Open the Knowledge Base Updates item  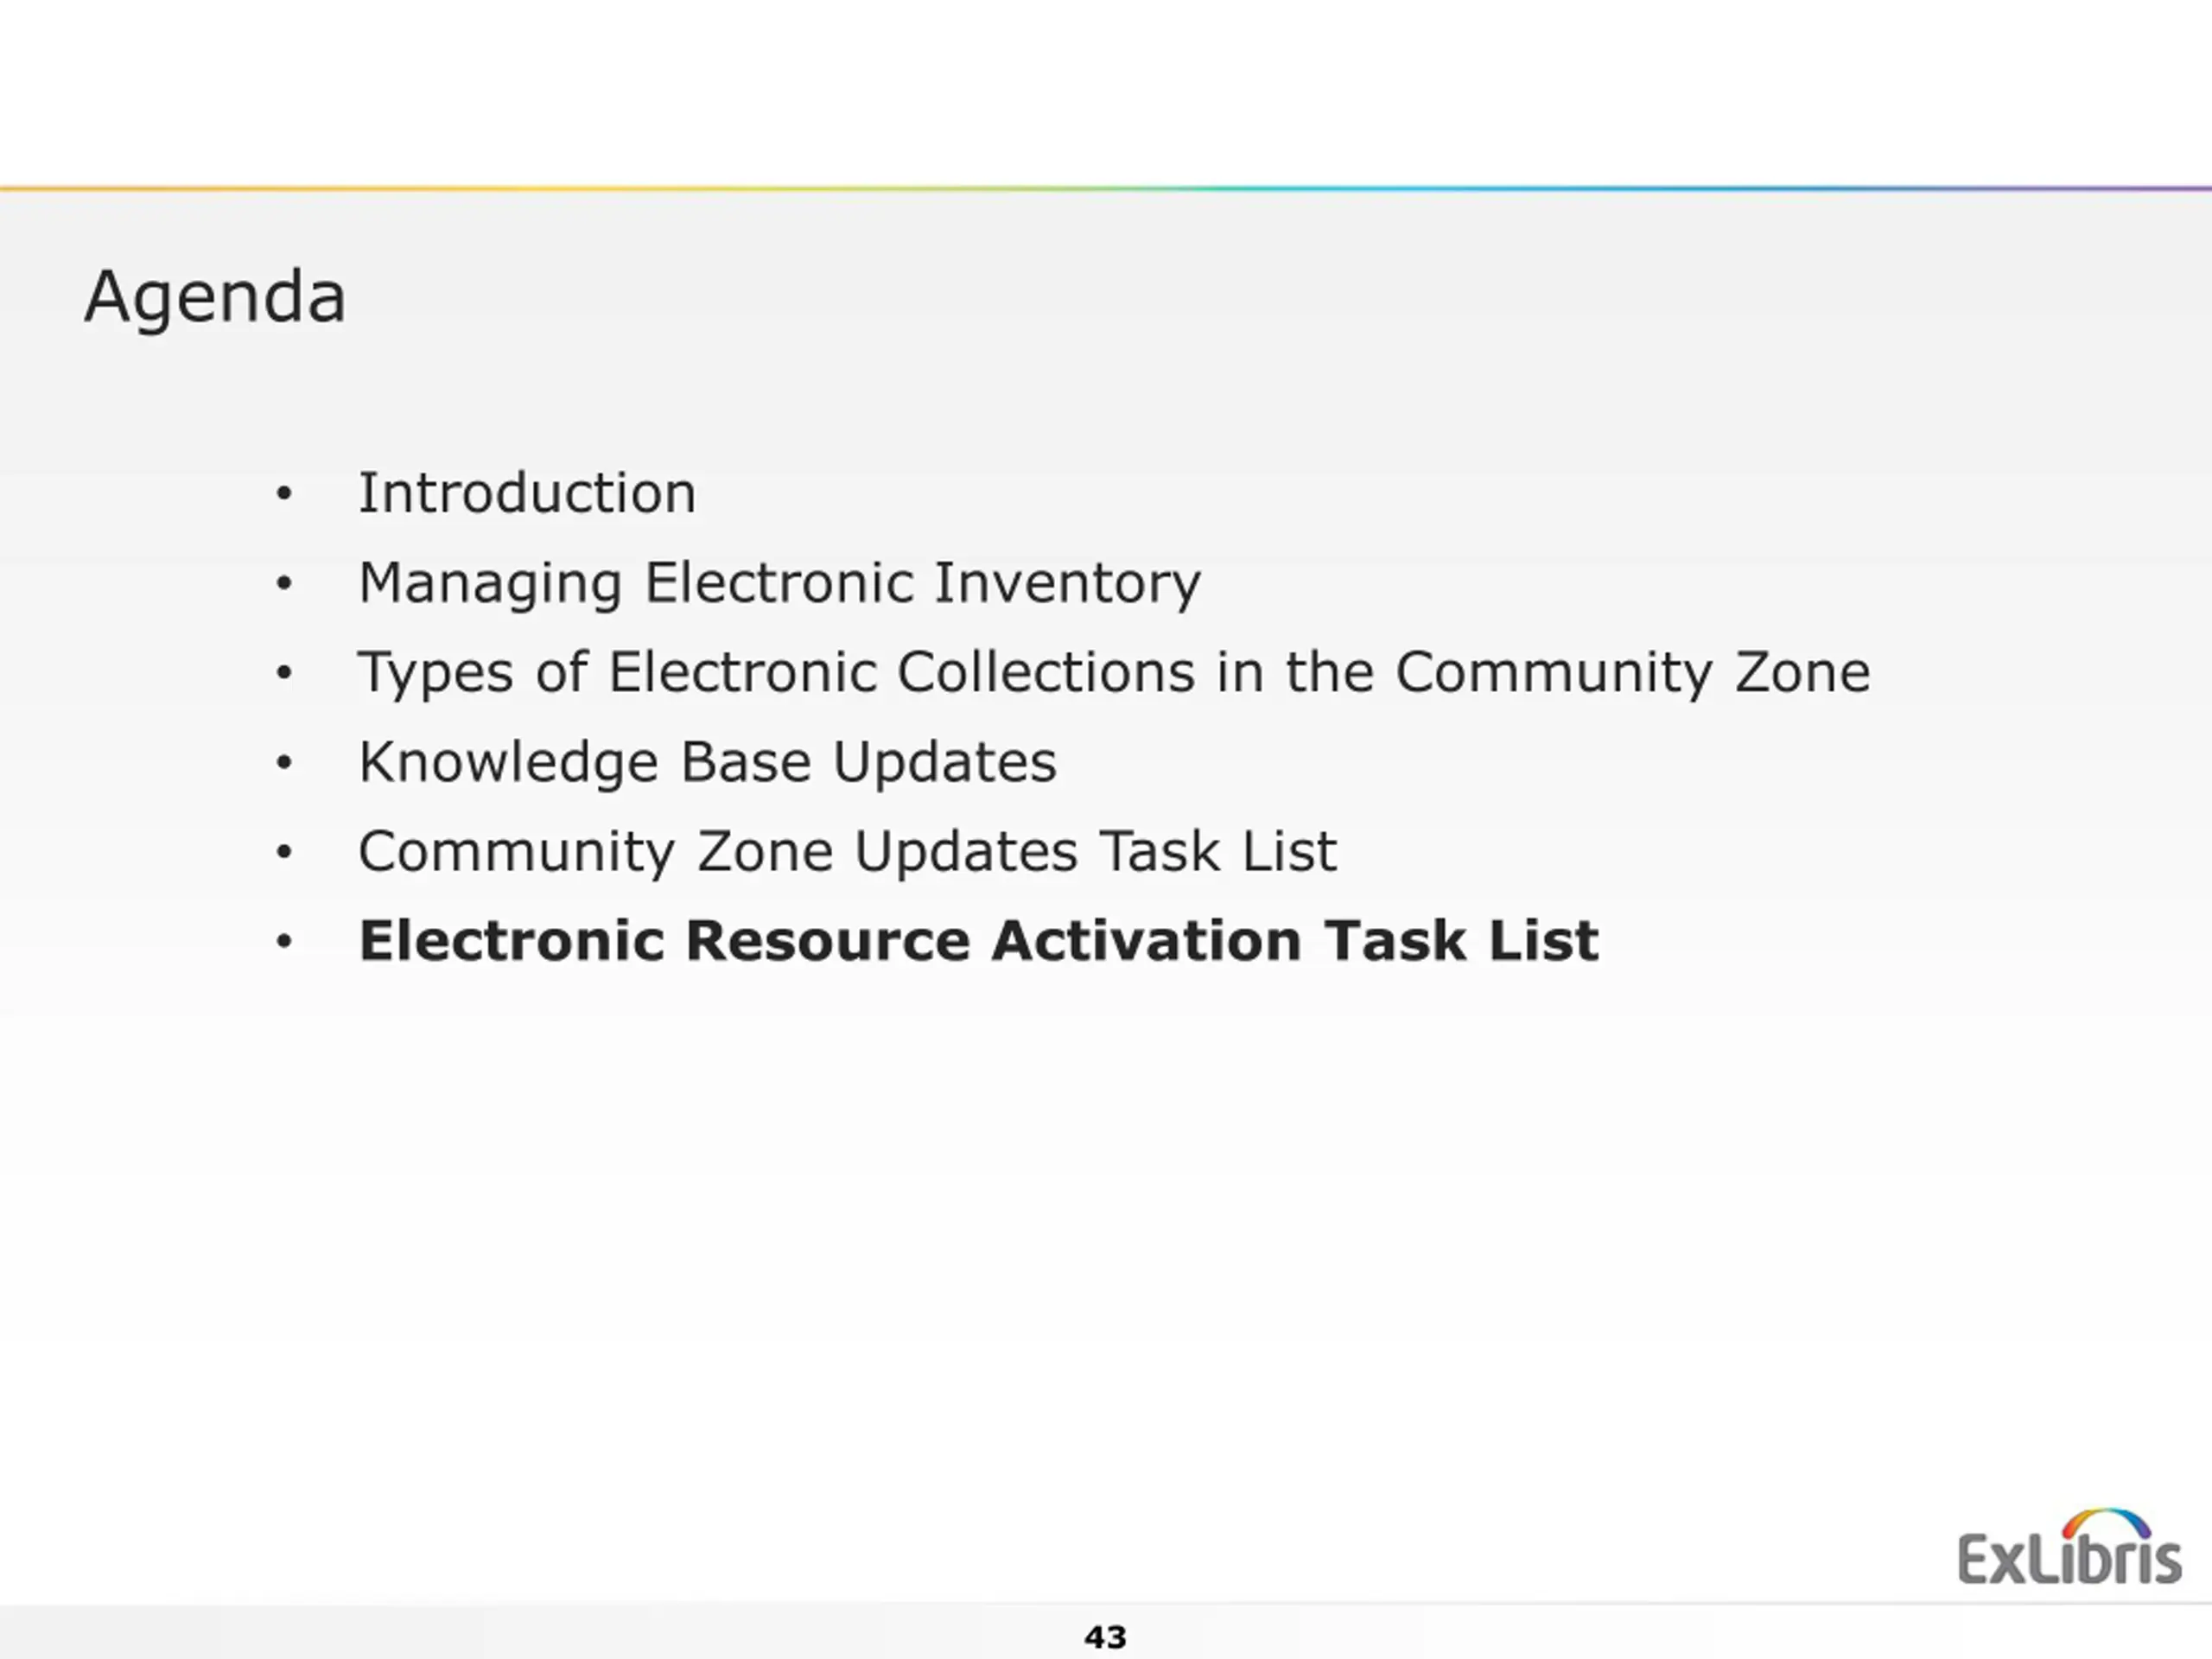click(707, 763)
